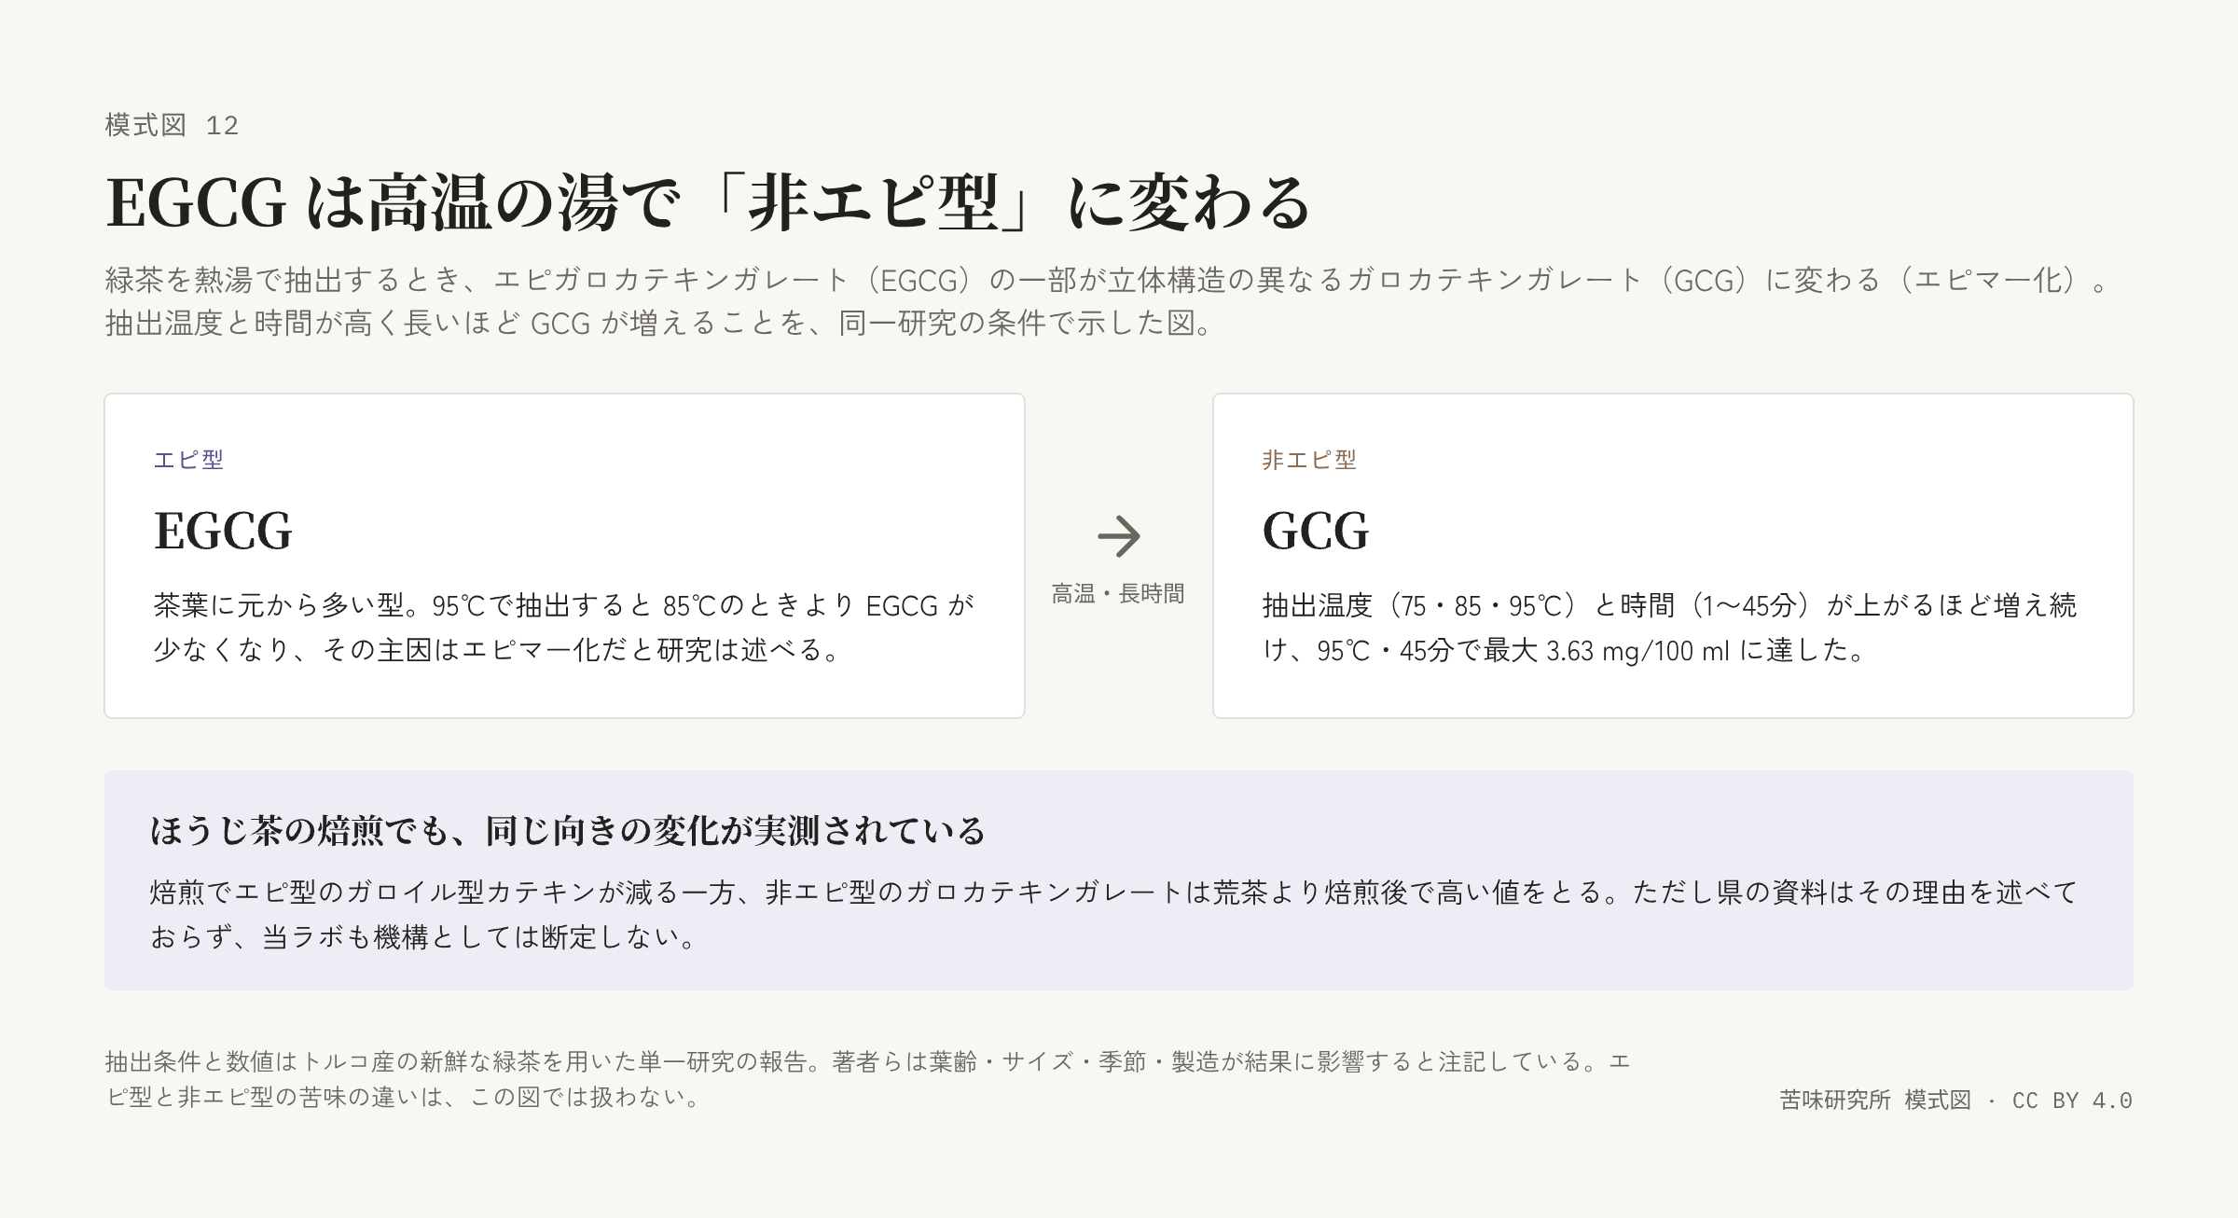Click the footnote starting '抽出条件と数値は'
Viewport: 2238px width, 1218px height.
pos(868,1079)
